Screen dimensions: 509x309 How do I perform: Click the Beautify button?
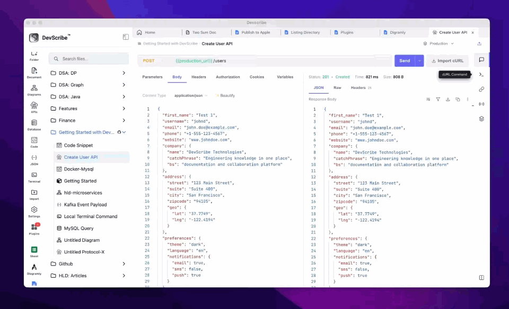pos(225,96)
